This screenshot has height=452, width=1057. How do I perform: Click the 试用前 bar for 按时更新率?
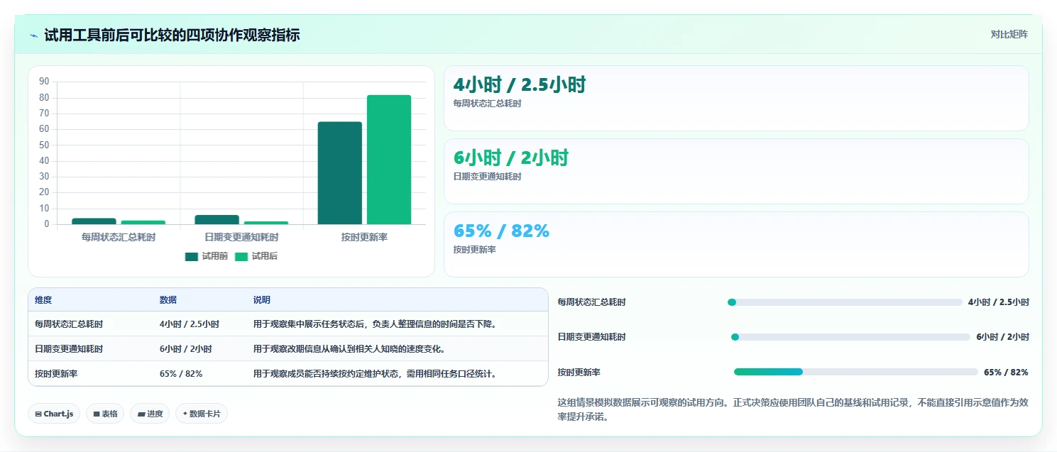[x=339, y=173]
